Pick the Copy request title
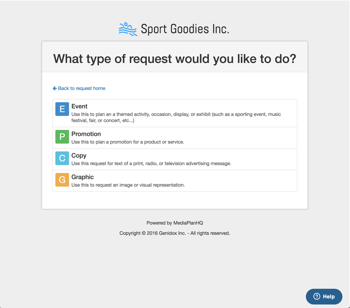This screenshot has height=308, width=350. pyautogui.click(x=79, y=156)
